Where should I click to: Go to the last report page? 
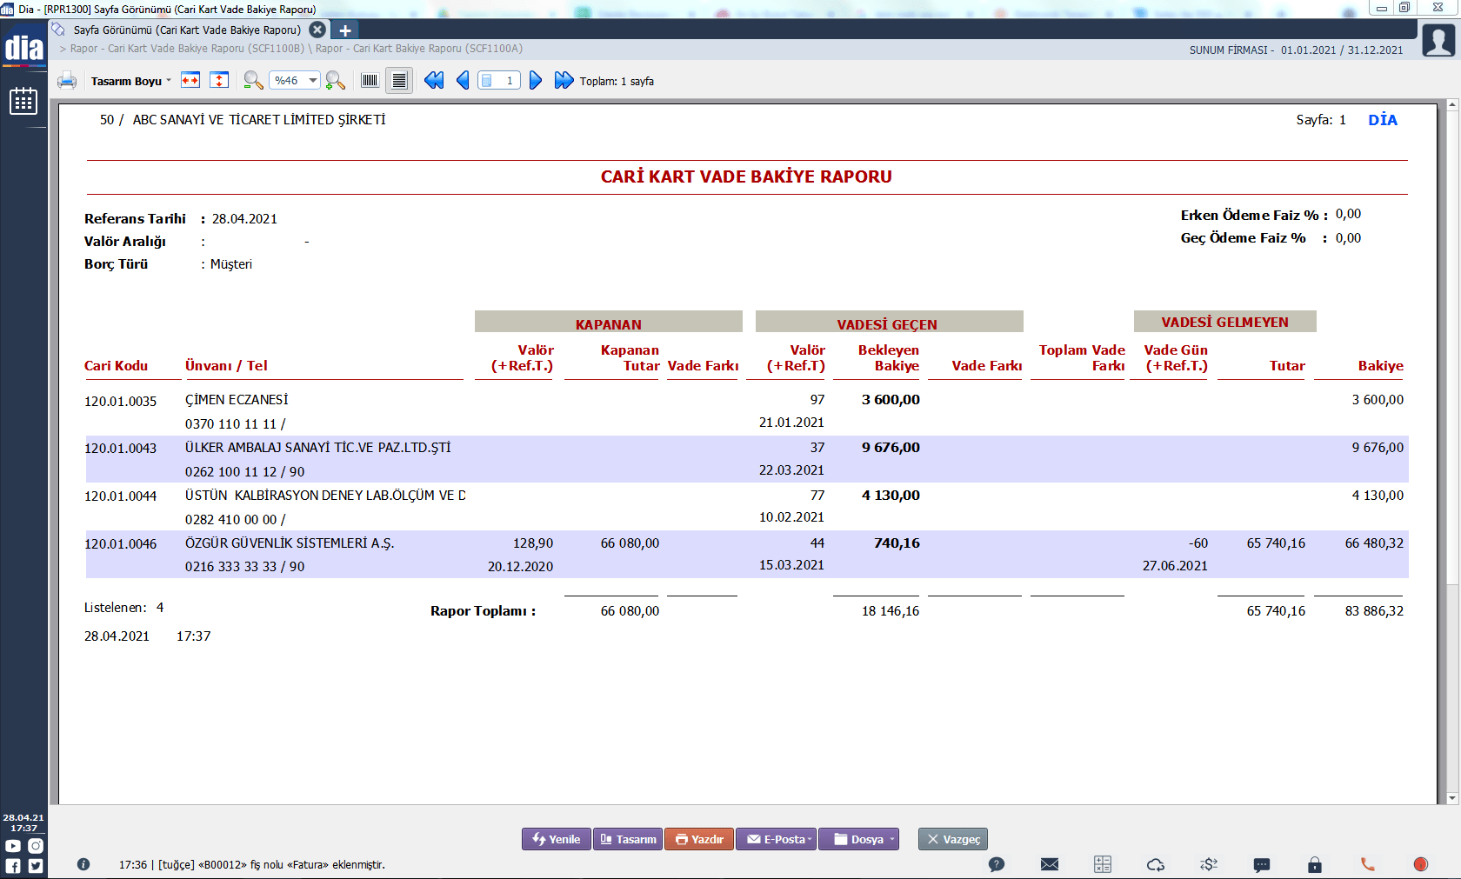[x=564, y=81]
